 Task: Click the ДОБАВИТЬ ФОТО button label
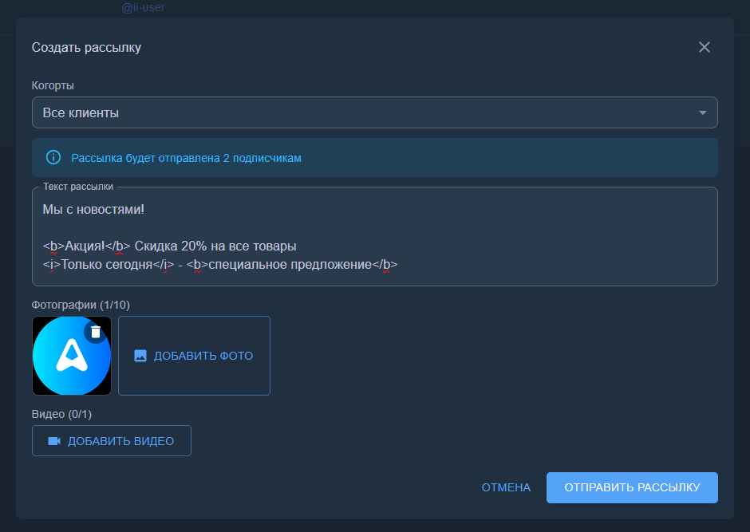[x=203, y=356]
